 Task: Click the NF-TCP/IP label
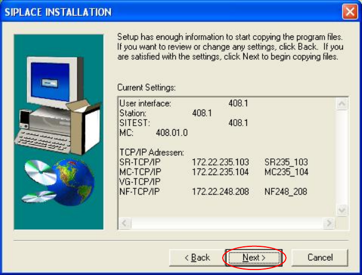(139, 192)
